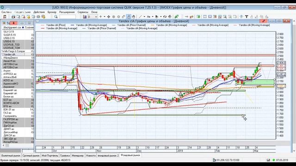Select the USDRUB_TOD row
The height and width of the screenshot is (166, 296).
coord(18,45)
